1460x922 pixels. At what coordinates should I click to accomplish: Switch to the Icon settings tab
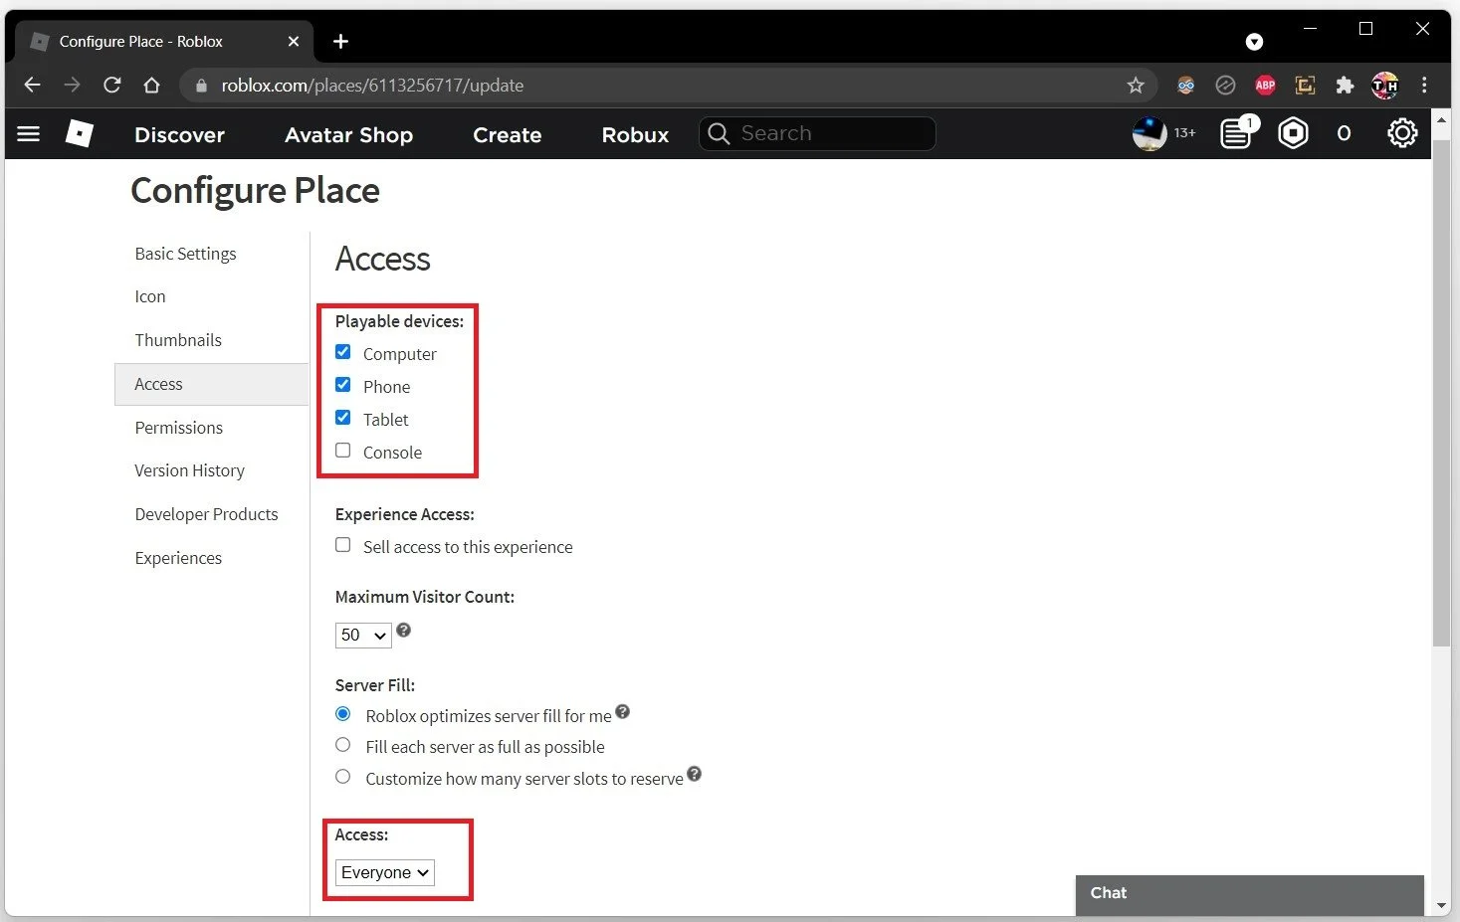pos(150,296)
